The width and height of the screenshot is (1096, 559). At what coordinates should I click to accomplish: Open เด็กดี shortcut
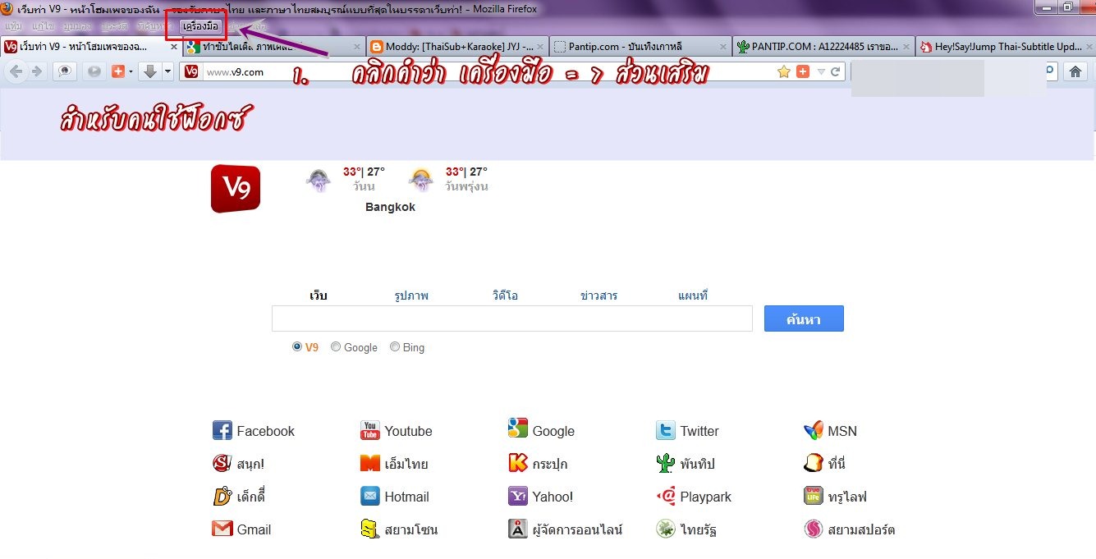238,497
